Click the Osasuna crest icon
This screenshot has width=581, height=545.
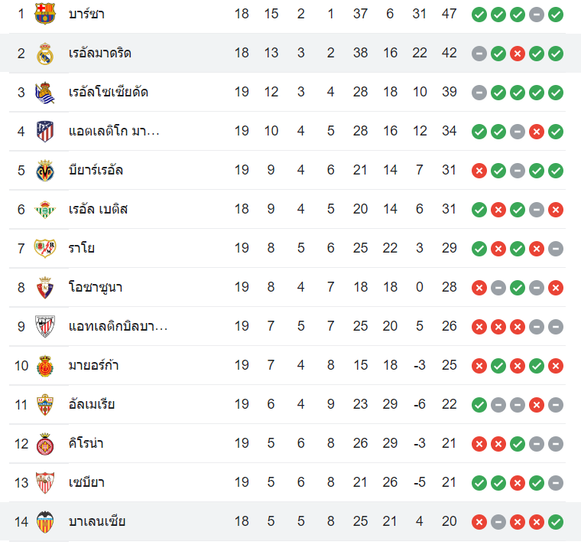(45, 287)
